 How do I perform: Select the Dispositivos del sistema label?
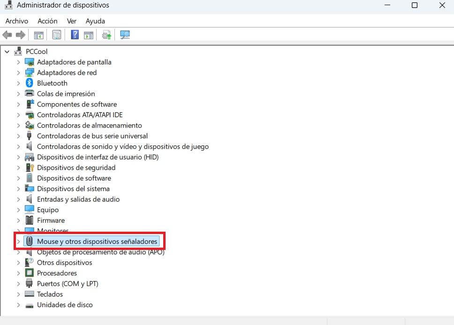tap(73, 189)
